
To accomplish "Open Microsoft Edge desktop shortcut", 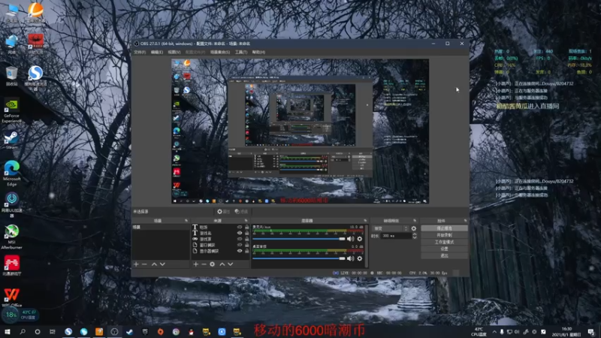I will point(11,174).
